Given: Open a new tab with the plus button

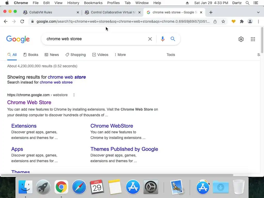Looking at the screenshot, I should tap(211, 12).
